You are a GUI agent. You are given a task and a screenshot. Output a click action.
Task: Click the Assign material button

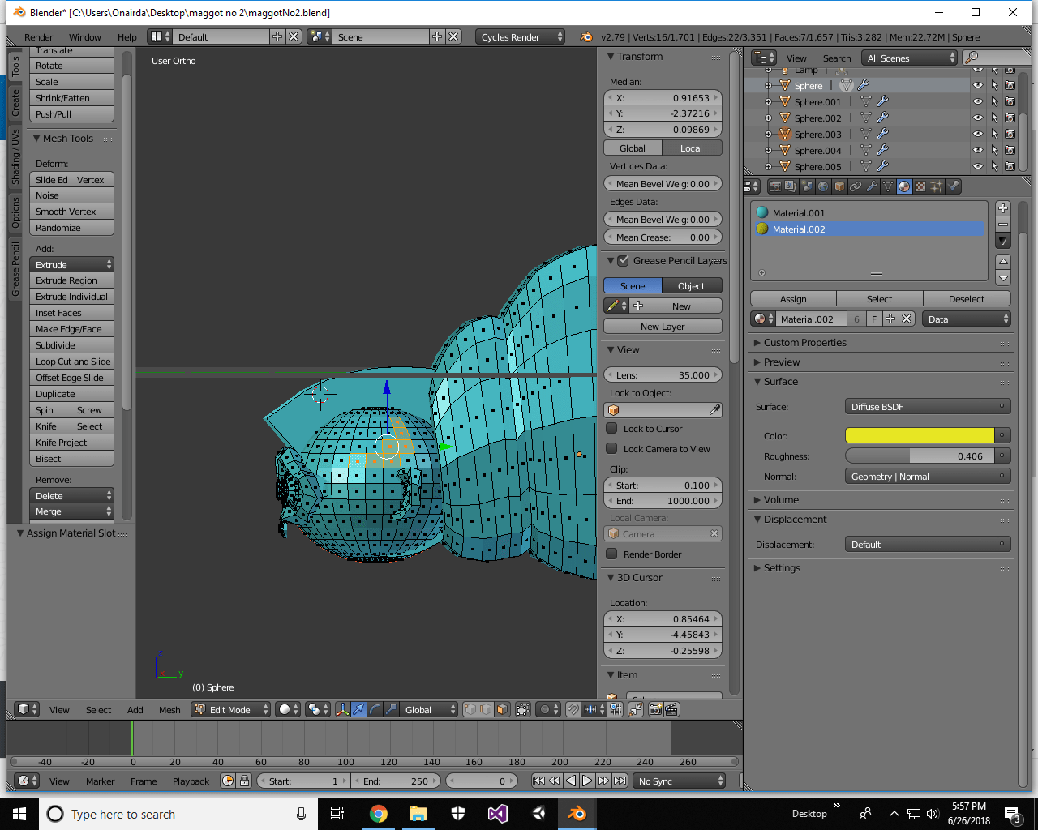[793, 299]
